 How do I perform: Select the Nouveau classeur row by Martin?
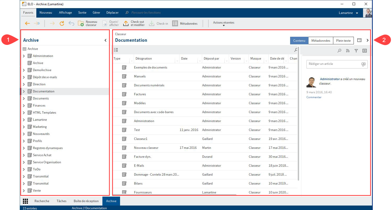[205, 148]
